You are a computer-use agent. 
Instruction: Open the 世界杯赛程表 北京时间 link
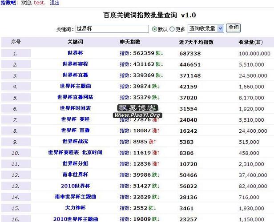click(x=75, y=152)
